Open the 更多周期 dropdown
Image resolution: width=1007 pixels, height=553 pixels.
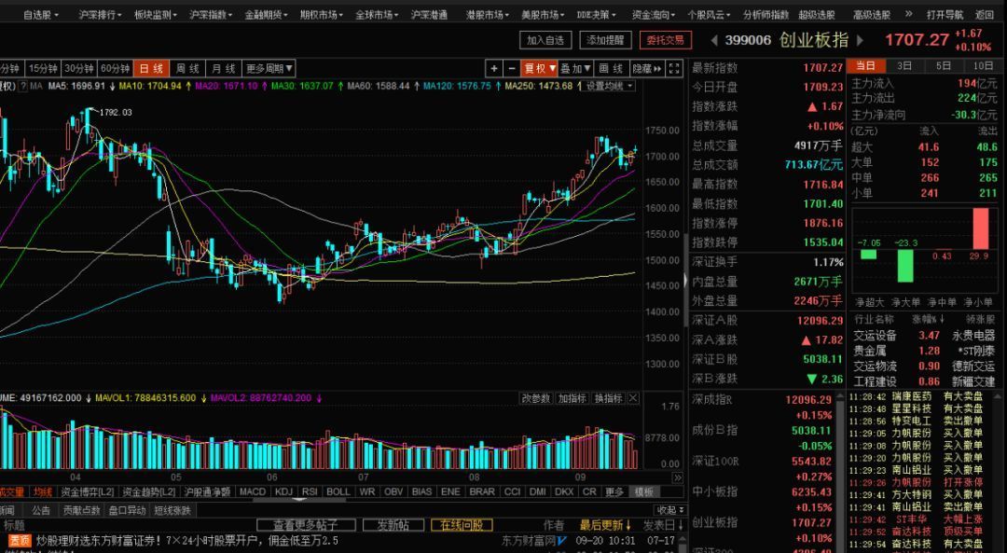[269, 68]
